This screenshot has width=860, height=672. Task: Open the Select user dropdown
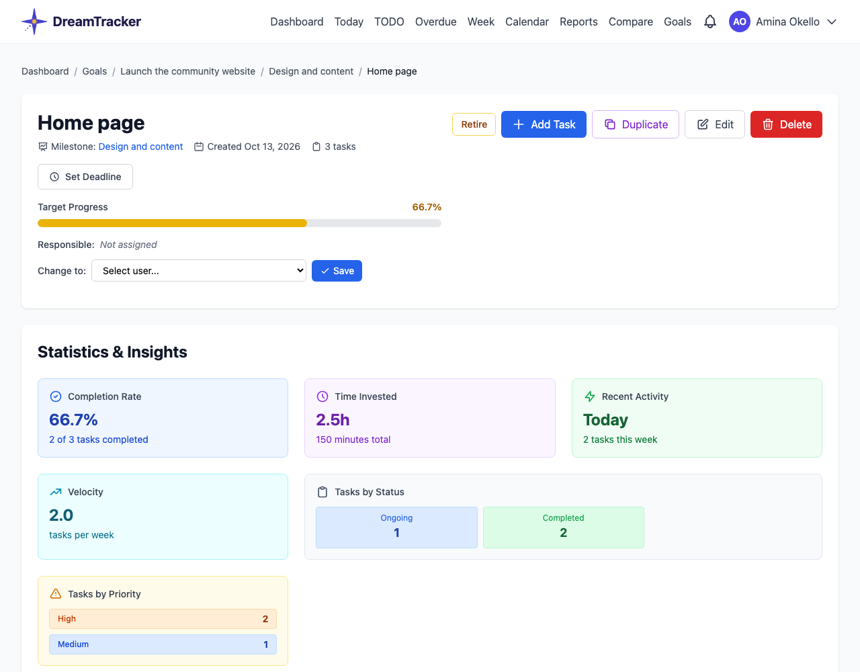point(199,271)
